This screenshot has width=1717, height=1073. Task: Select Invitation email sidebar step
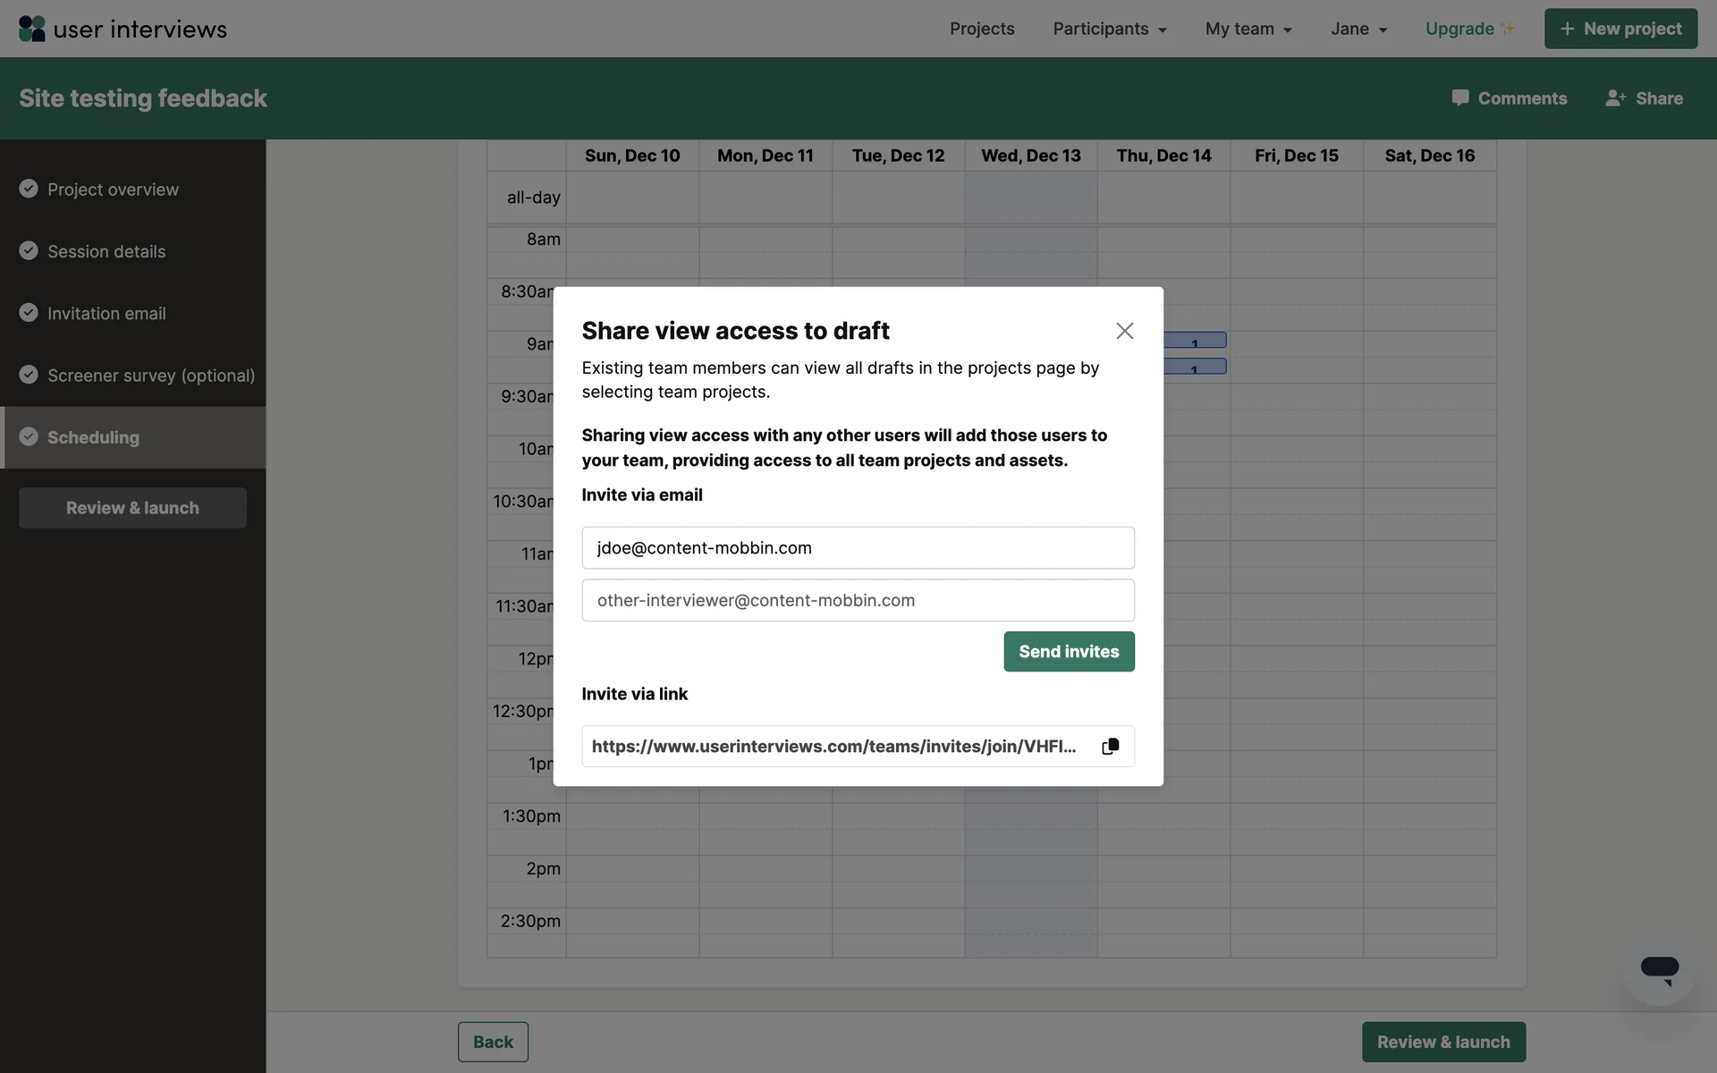[x=106, y=313]
